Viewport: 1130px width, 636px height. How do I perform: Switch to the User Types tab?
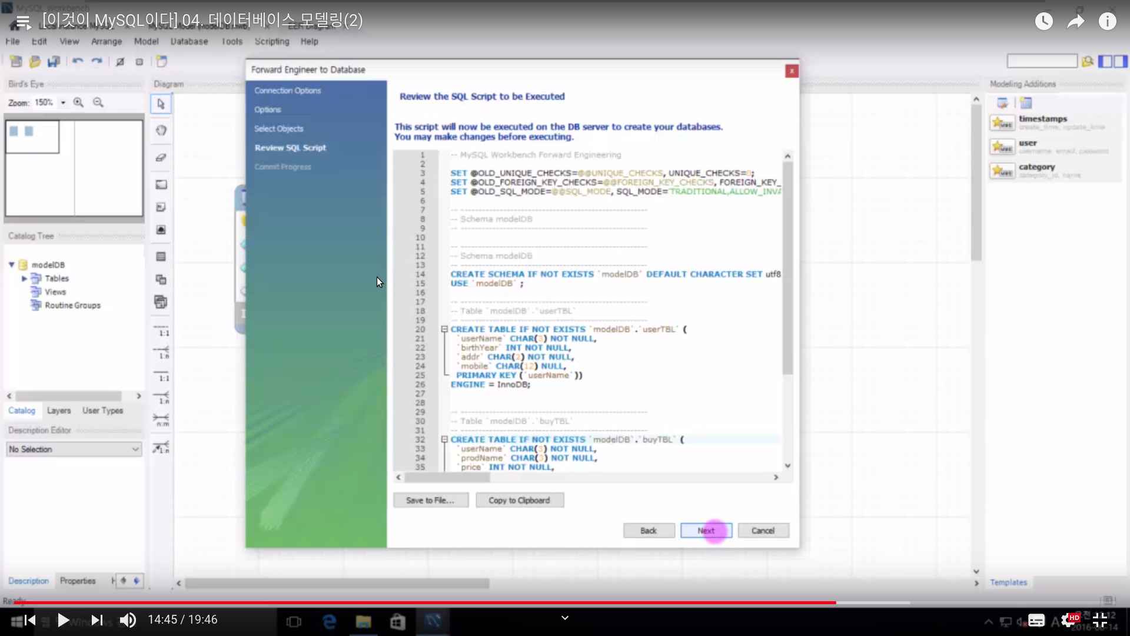coord(103,410)
